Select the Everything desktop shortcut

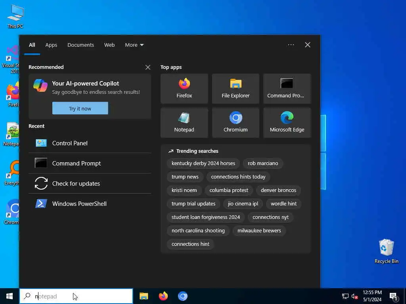click(11, 173)
